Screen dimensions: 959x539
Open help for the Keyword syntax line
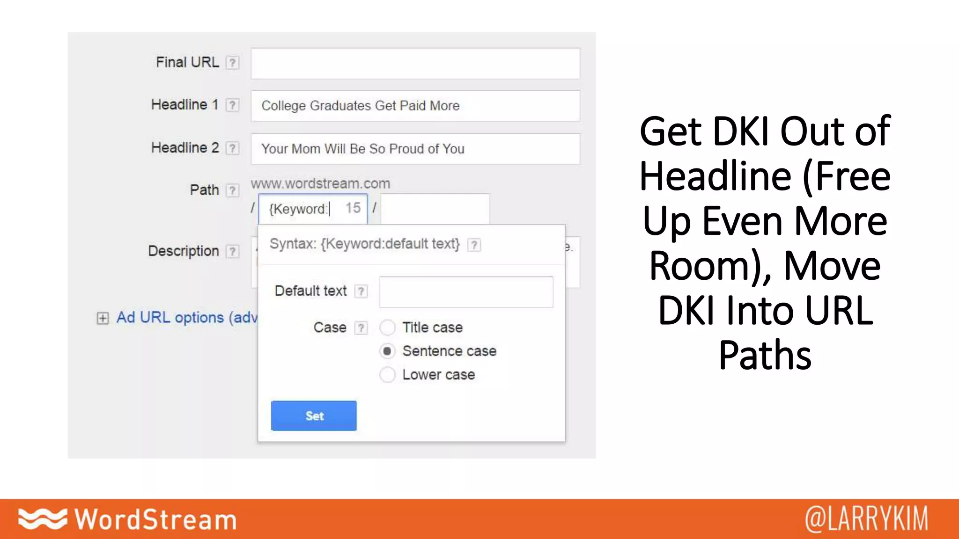[x=474, y=245]
